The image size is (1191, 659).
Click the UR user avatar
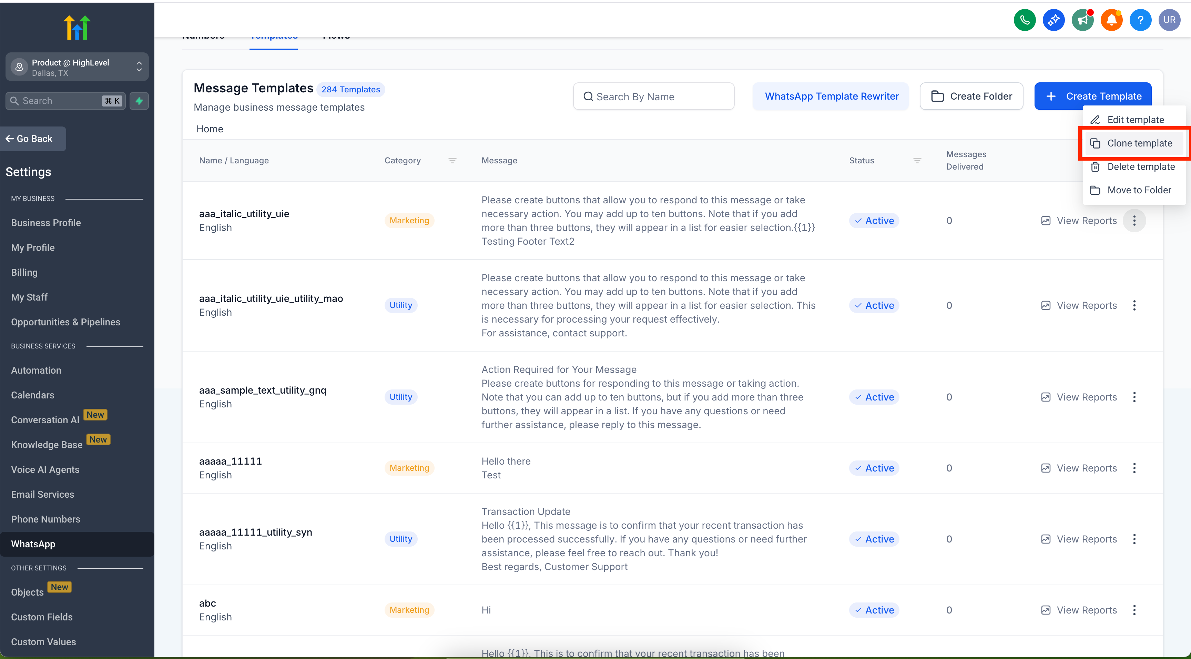pyautogui.click(x=1169, y=20)
